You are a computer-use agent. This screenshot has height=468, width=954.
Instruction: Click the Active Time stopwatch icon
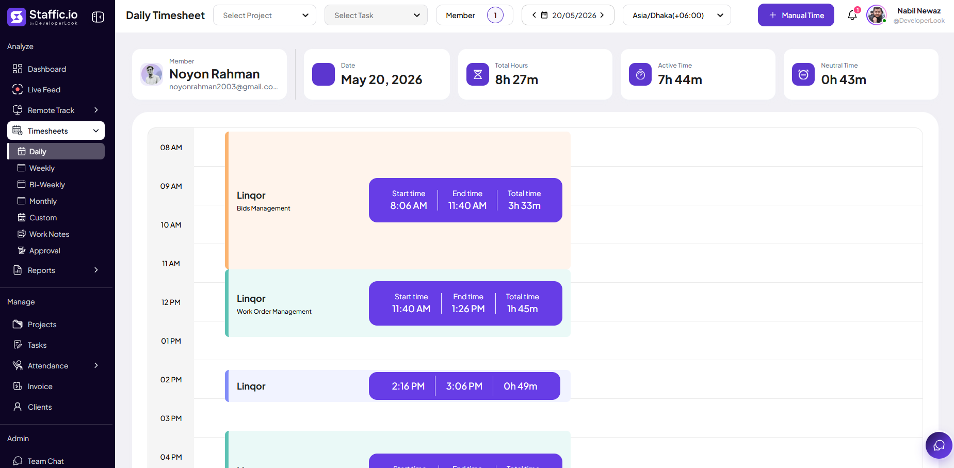click(640, 74)
